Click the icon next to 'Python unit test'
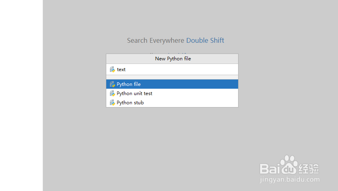Image resolution: width=338 pixels, height=191 pixels. click(112, 94)
